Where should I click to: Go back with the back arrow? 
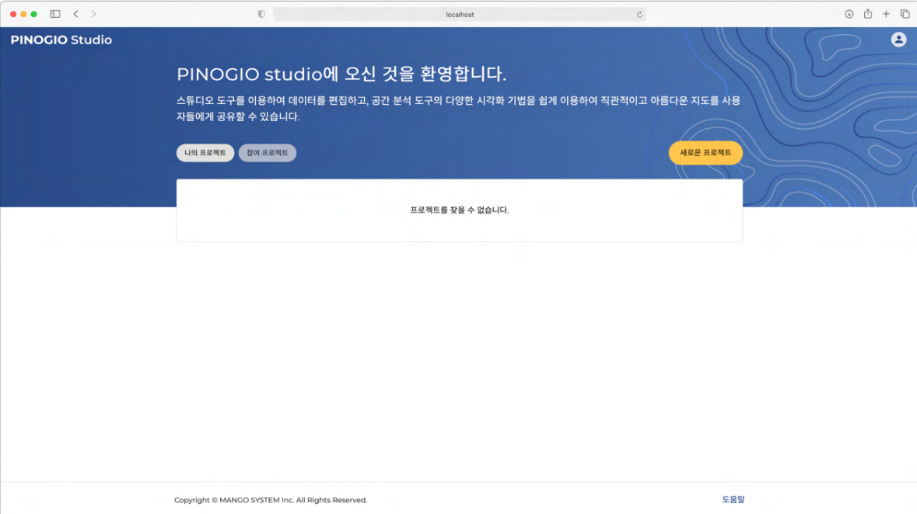(75, 14)
